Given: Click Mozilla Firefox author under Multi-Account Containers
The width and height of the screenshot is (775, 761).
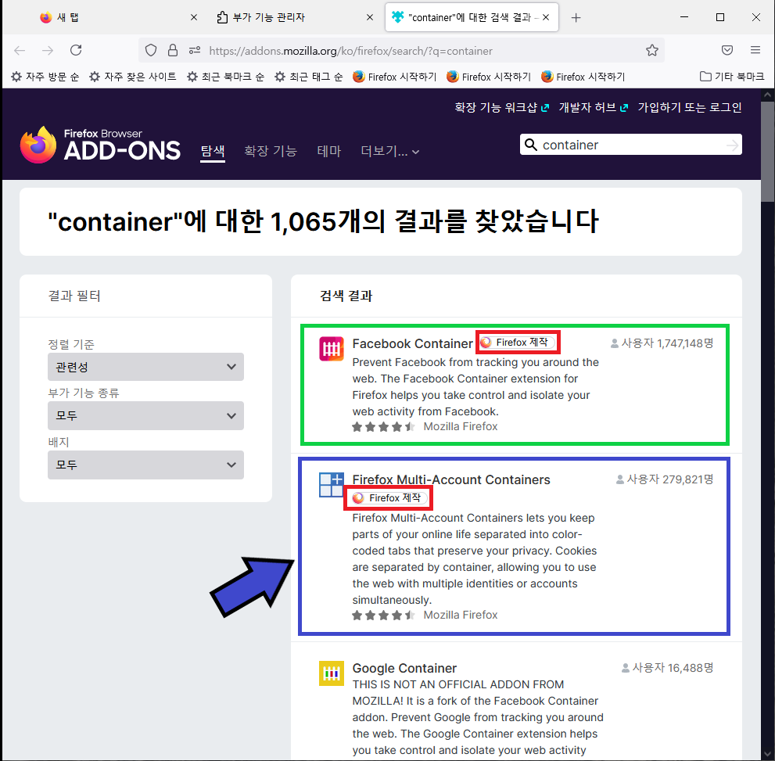Looking at the screenshot, I should [x=460, y=615].
